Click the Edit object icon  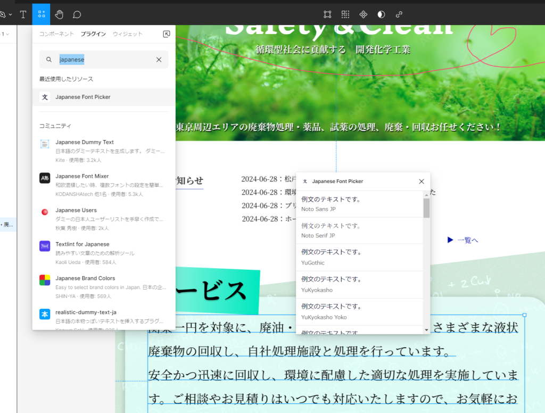pyautogui.click(x=327, y=14)
